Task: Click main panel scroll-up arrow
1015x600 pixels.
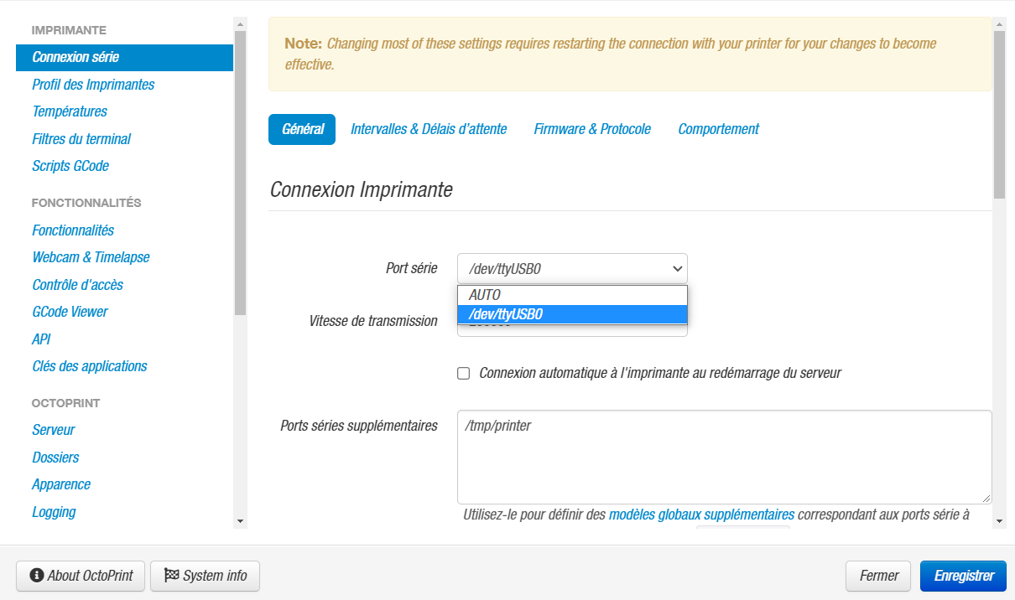Action: tap(999, 24)
